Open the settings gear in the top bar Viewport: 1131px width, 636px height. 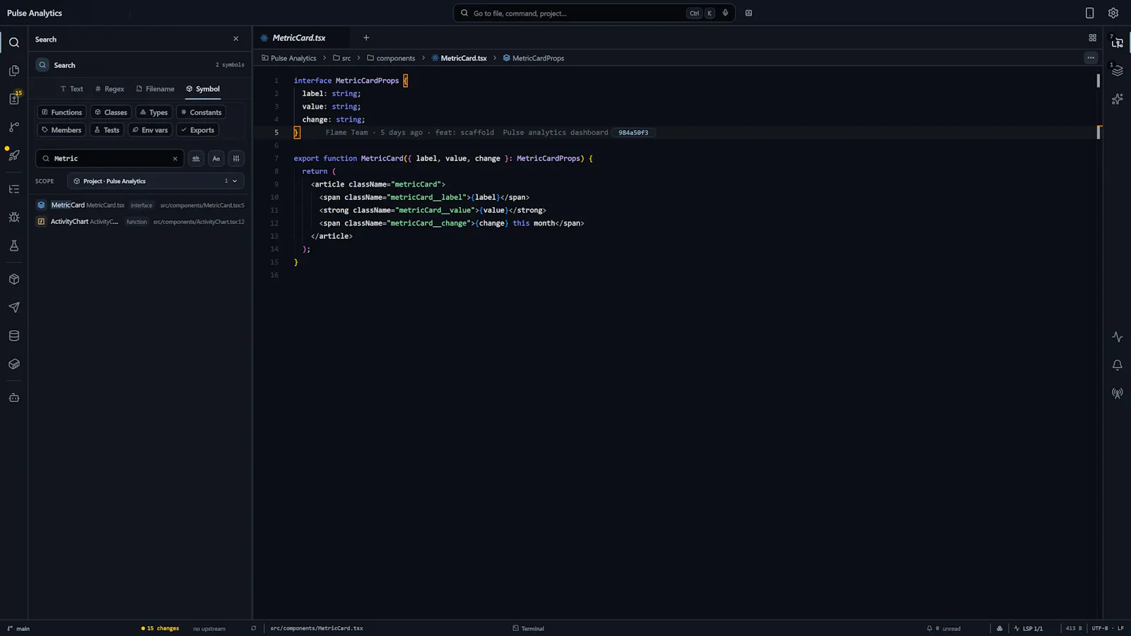(x=1113, y=13)
